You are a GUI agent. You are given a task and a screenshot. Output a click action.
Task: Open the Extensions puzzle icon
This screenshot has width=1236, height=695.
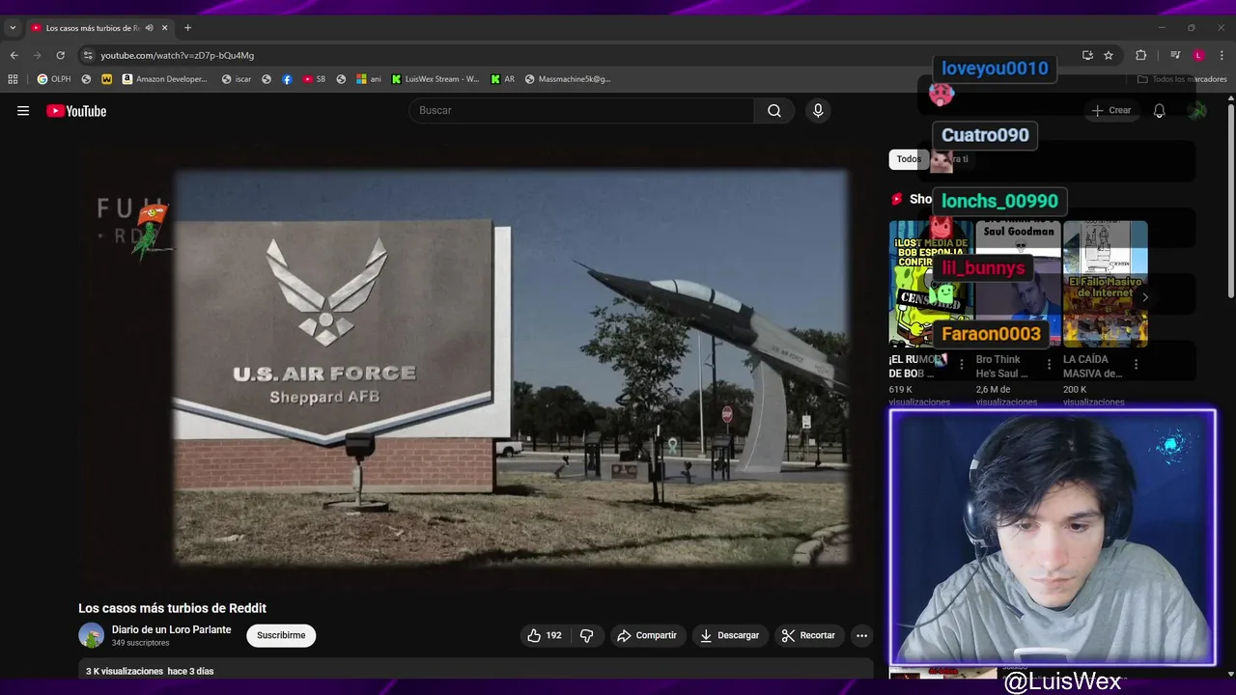tap(1140, 55)
